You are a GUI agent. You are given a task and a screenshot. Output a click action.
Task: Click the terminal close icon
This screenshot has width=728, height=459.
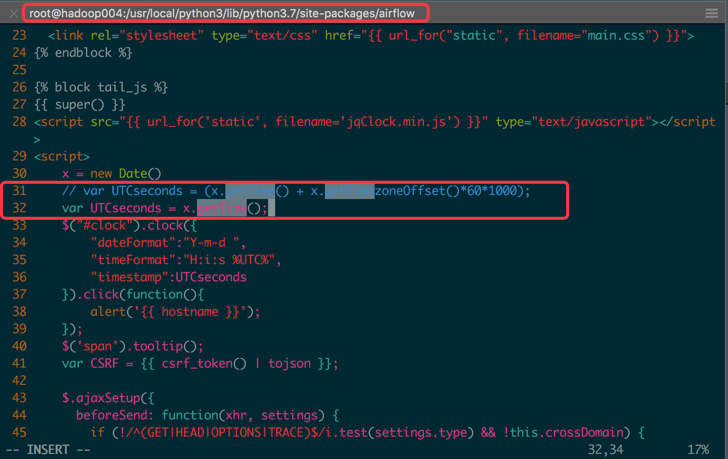[13, 13]
